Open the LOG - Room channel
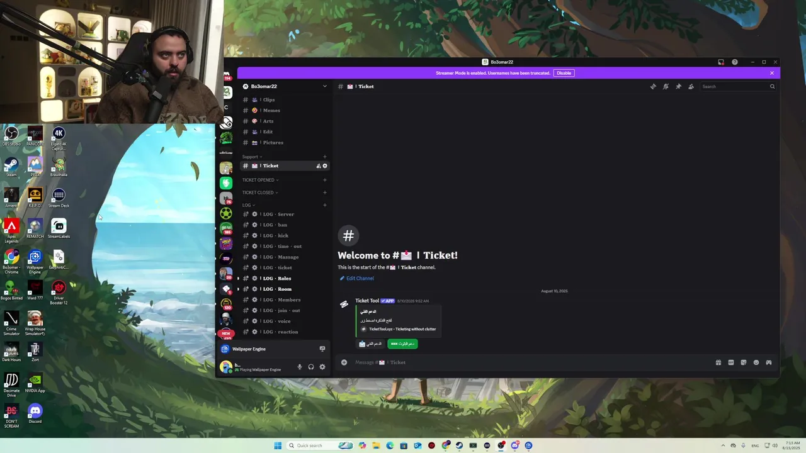Screen dimensions: 806x453 click(x=284, y=289)
